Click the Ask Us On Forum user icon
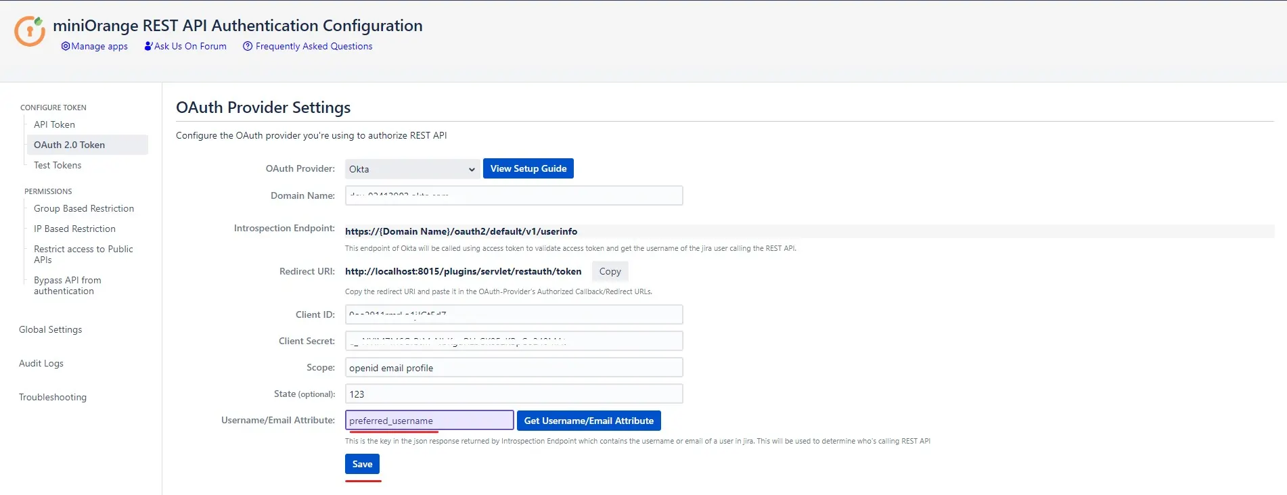This screenshot has width=1287, height=495. coord(148,46)
